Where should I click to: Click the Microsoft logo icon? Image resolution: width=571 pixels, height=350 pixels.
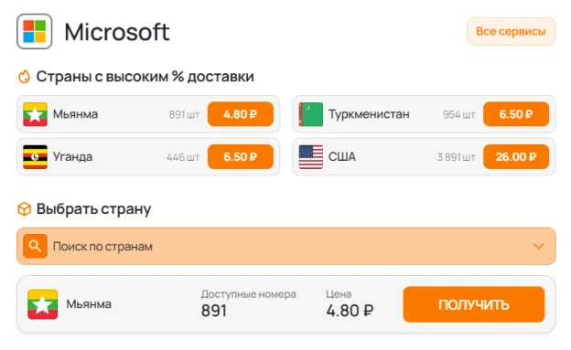point(34,31)
